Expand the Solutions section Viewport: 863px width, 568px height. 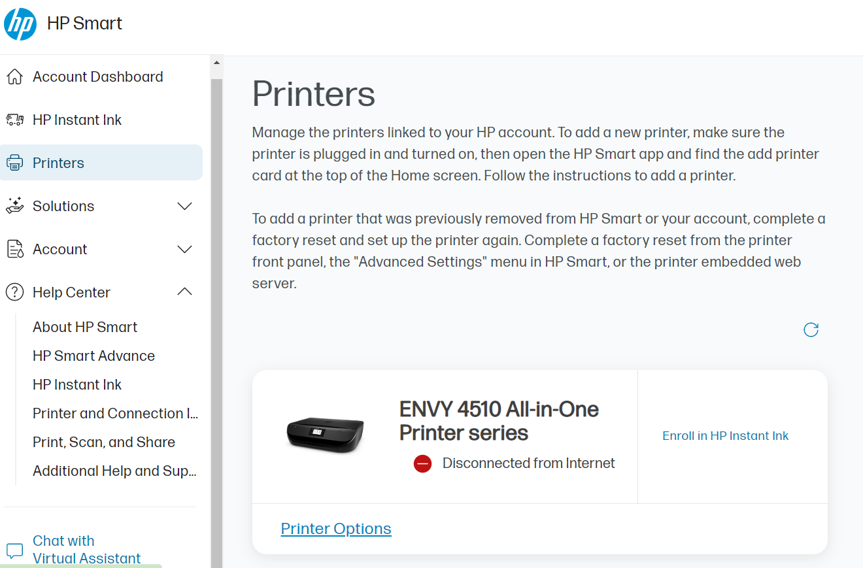[x=185, y=206]
